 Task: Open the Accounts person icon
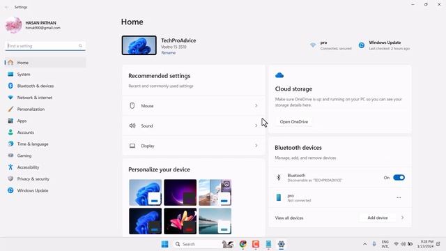10,132
